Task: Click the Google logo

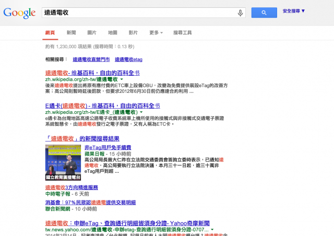Action: coord(19,13)
